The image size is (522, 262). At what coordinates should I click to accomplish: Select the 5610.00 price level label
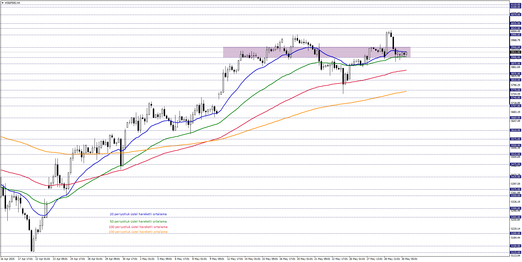(515, 130)
